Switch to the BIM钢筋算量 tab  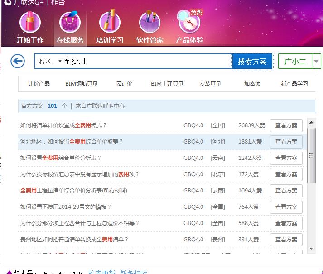point(82,84)
